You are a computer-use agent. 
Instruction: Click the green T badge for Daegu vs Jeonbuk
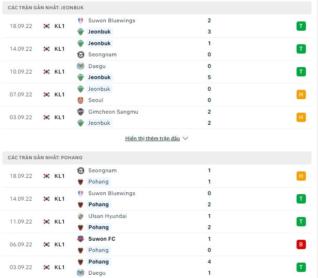pyautogui.click(x=301, y=72)
